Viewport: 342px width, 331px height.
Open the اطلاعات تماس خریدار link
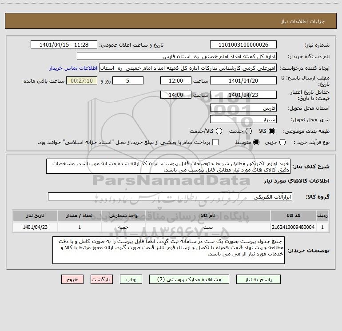(x=73, y=68)
